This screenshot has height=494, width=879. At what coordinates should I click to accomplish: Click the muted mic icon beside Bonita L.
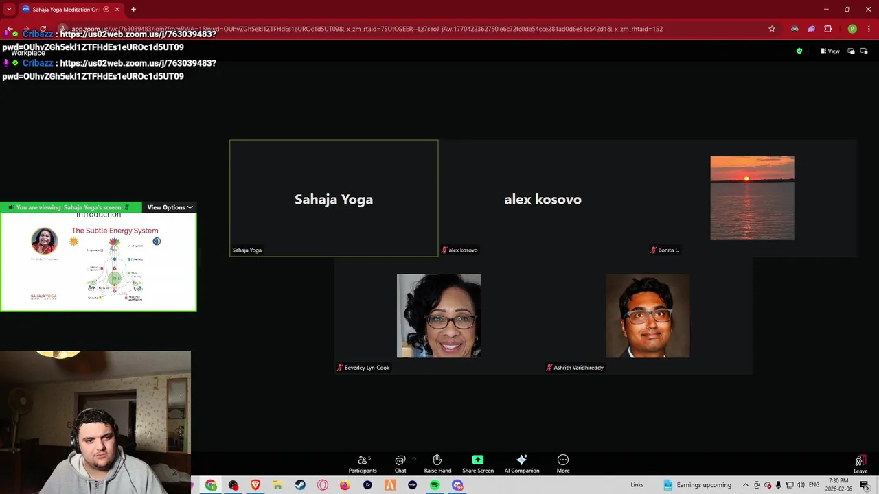(x=654, y=250)
